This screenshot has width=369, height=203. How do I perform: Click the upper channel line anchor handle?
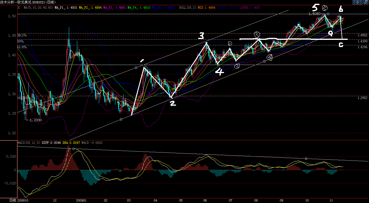tap(136, 68)
